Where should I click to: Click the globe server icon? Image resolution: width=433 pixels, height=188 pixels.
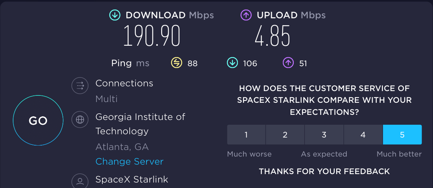80,120
